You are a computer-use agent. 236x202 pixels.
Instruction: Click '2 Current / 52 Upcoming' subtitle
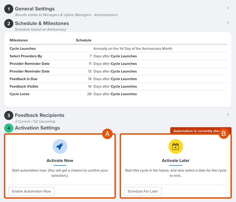tap(35, 122)
